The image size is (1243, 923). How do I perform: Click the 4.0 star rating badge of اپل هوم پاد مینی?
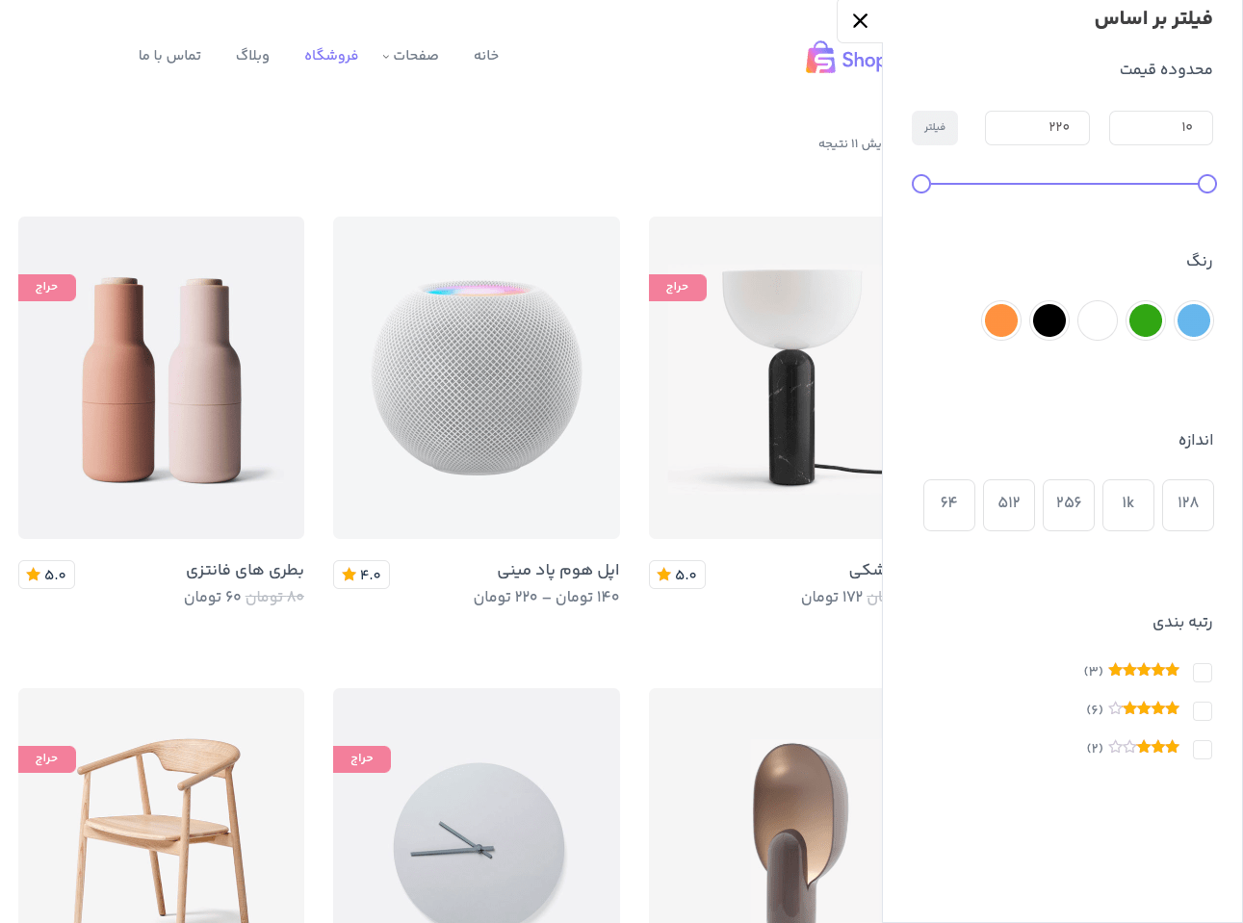point(361,575)
